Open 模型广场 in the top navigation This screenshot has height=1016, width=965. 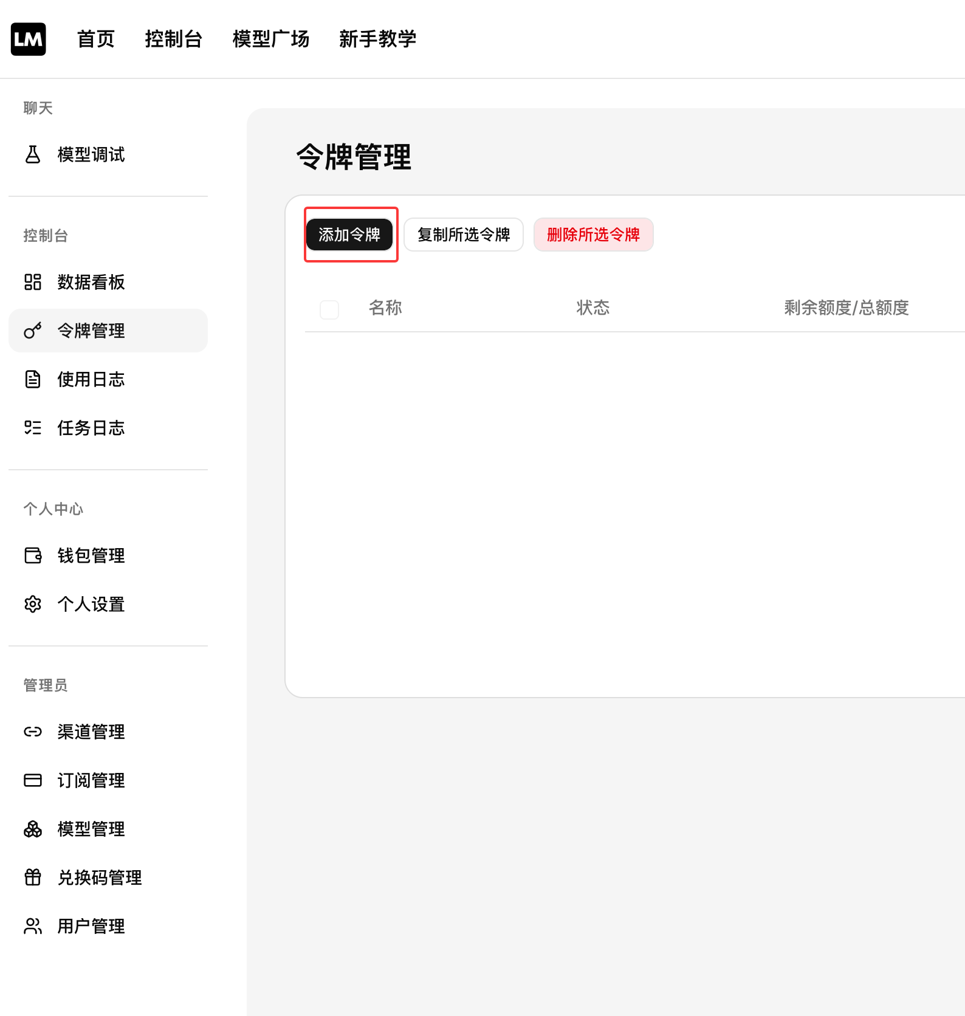coord(271,39)
